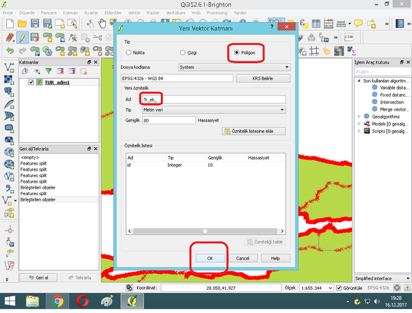Image resolution: width=412 pixels, height=313 pixels.
Task: Toggle TUR_adm1 layer visibility checkbox
Action: [x=31, y=82]
